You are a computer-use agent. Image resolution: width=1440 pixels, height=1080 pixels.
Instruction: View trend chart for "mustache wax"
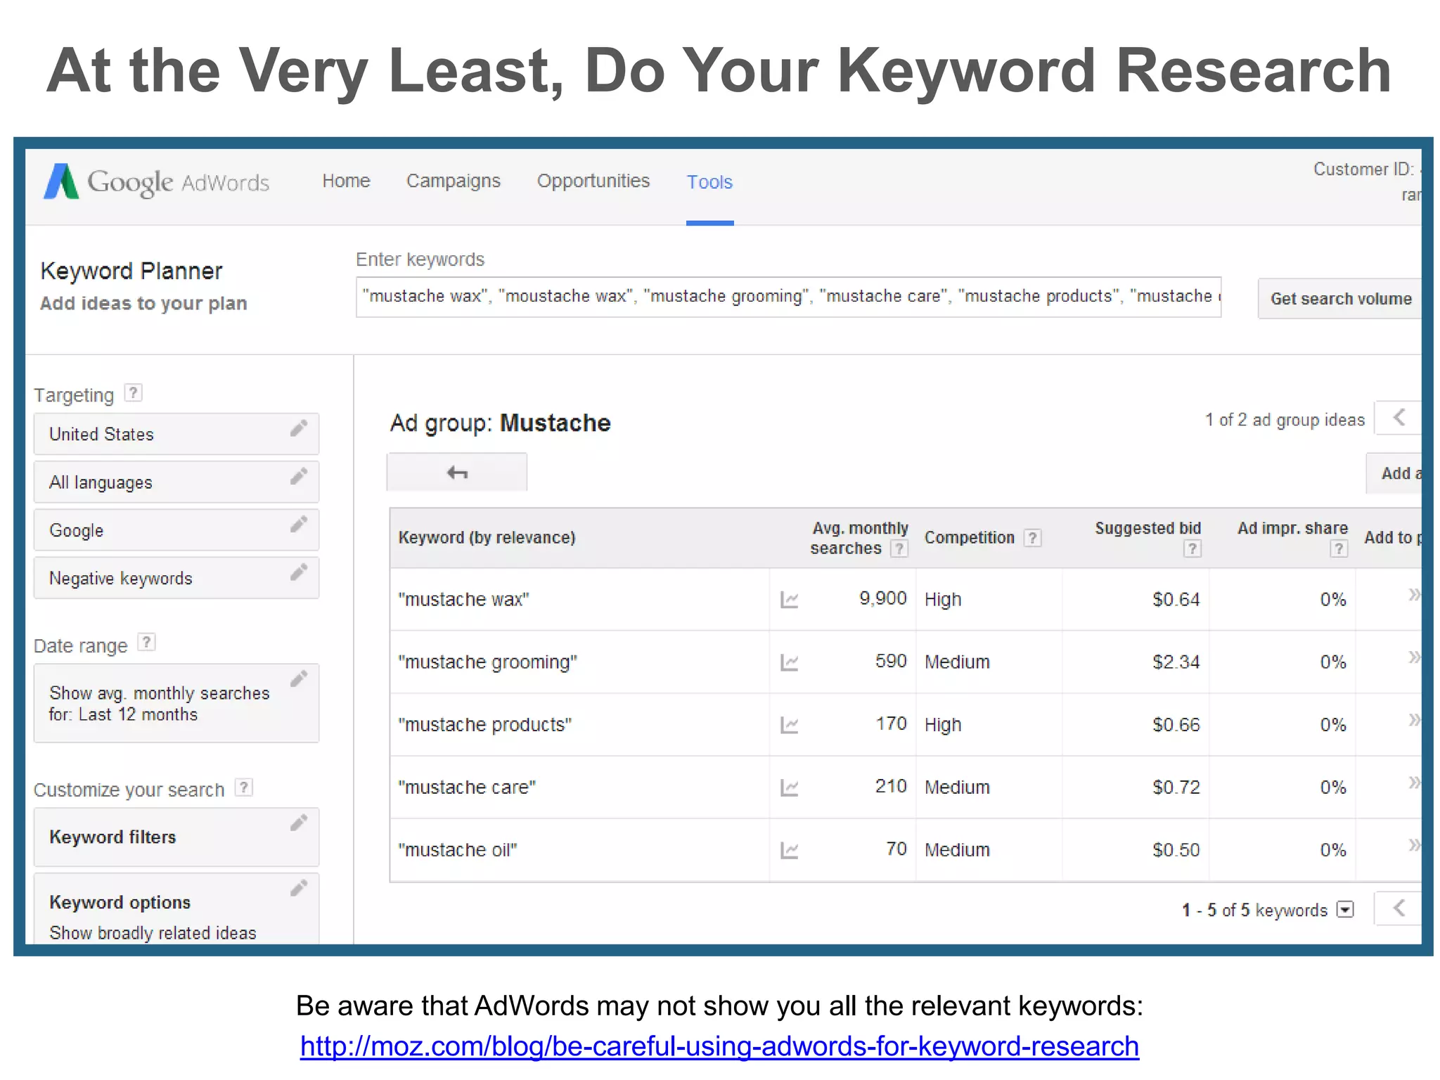point(790,600)
